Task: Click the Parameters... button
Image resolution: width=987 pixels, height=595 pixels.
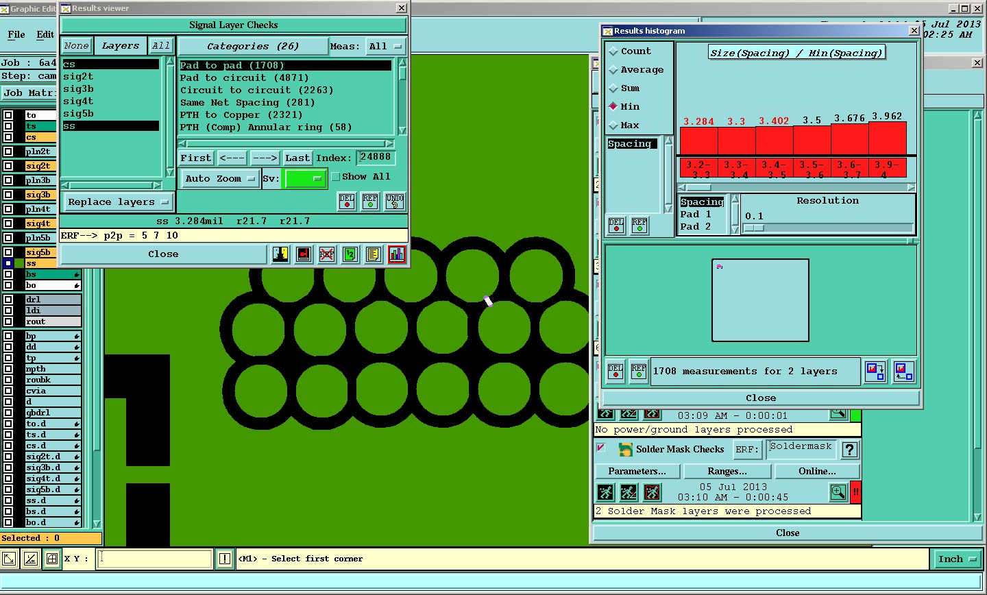Action: coord(637,472)
